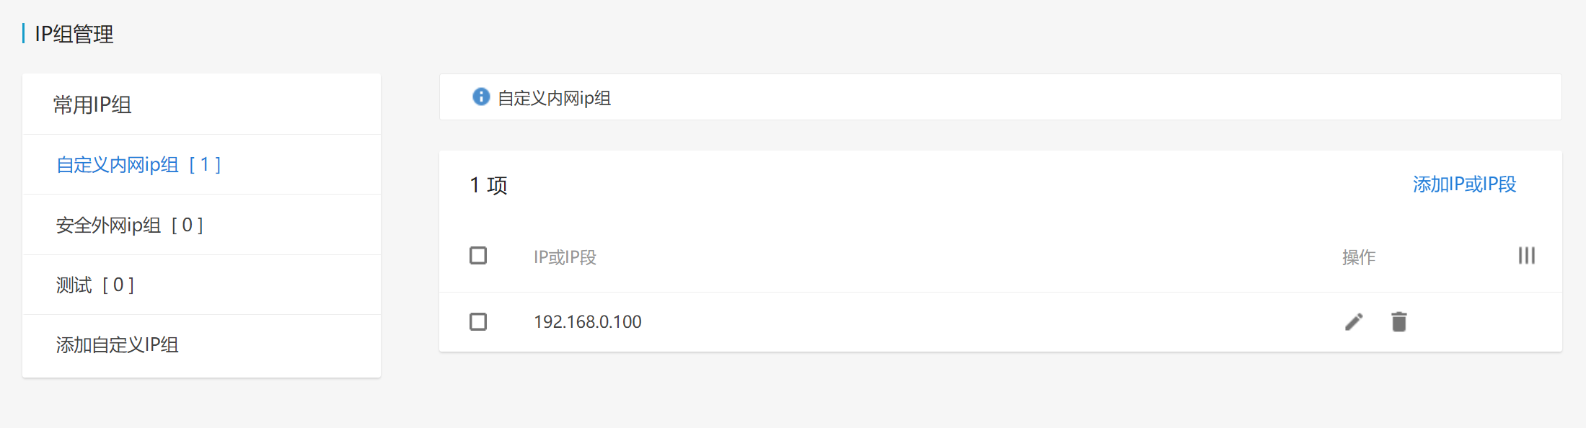Screen dimensions: 1586x428
Task: Select the 自定义内网ip组 [1] group
Action: tap(138, 165)
